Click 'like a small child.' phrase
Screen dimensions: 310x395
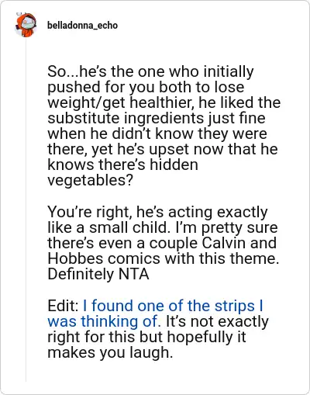coord(110,227)
